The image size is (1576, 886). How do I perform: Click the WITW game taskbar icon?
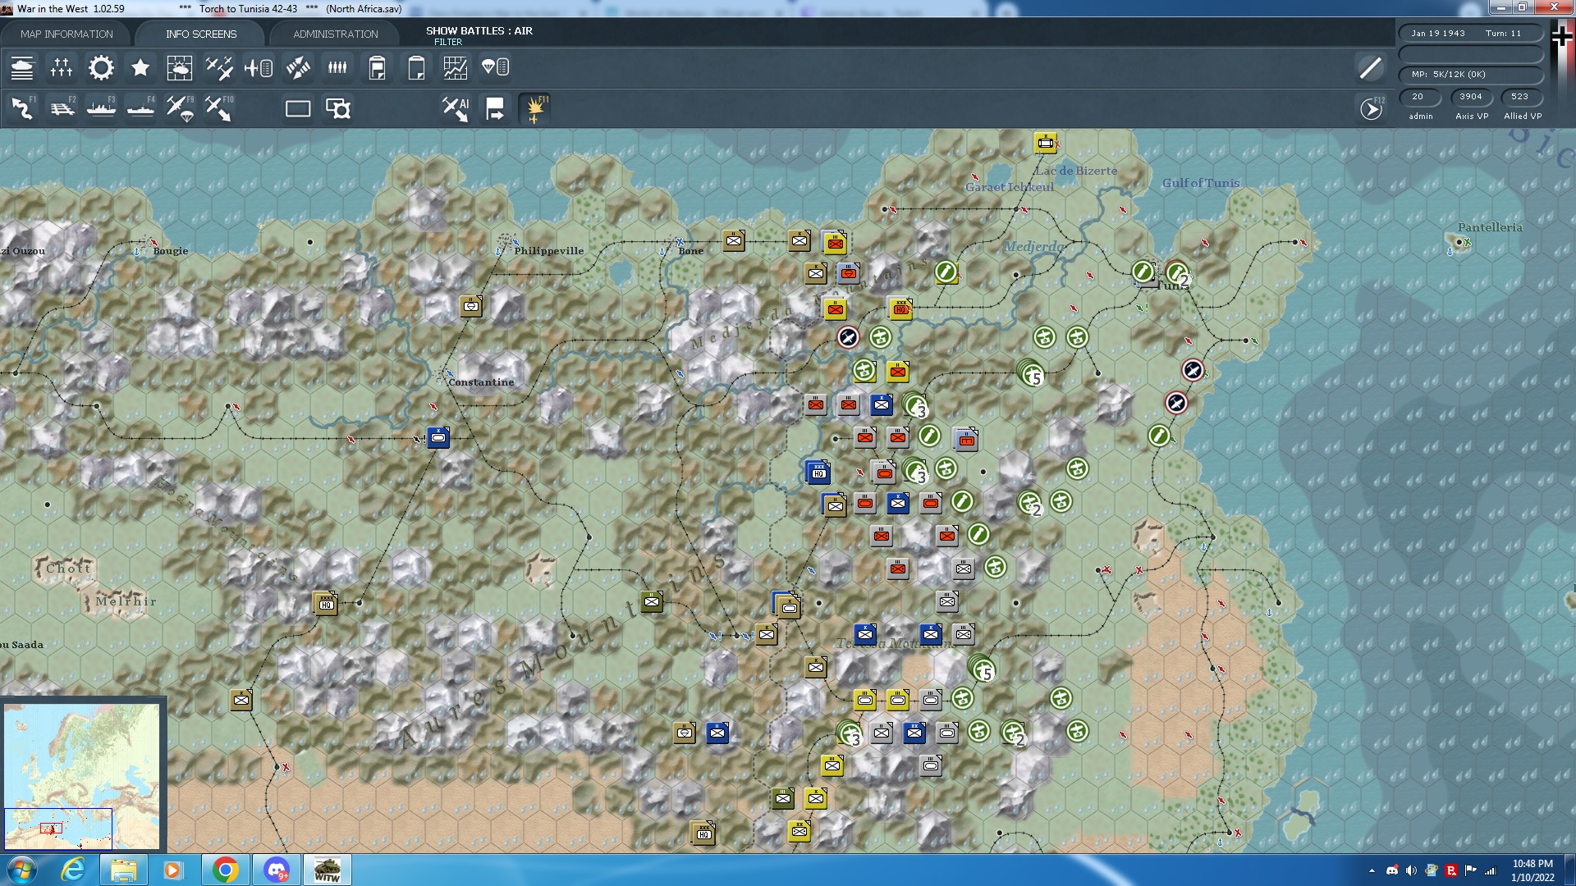(328, 870)
